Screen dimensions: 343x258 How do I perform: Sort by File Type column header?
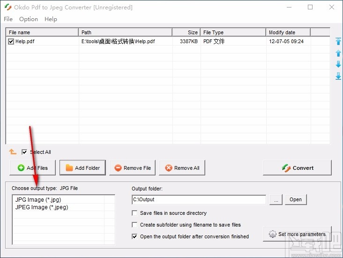233,32
